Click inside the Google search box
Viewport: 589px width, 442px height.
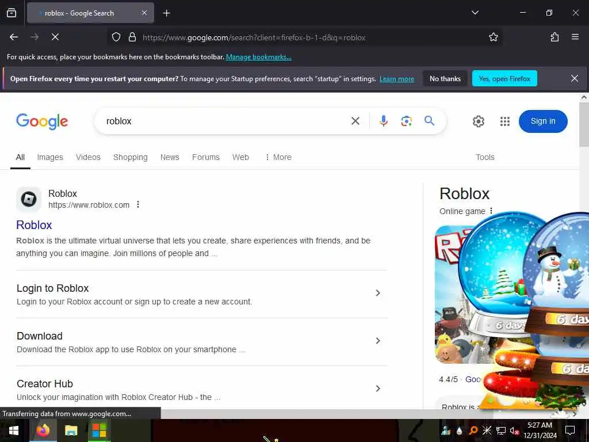(x=225, y=121)
